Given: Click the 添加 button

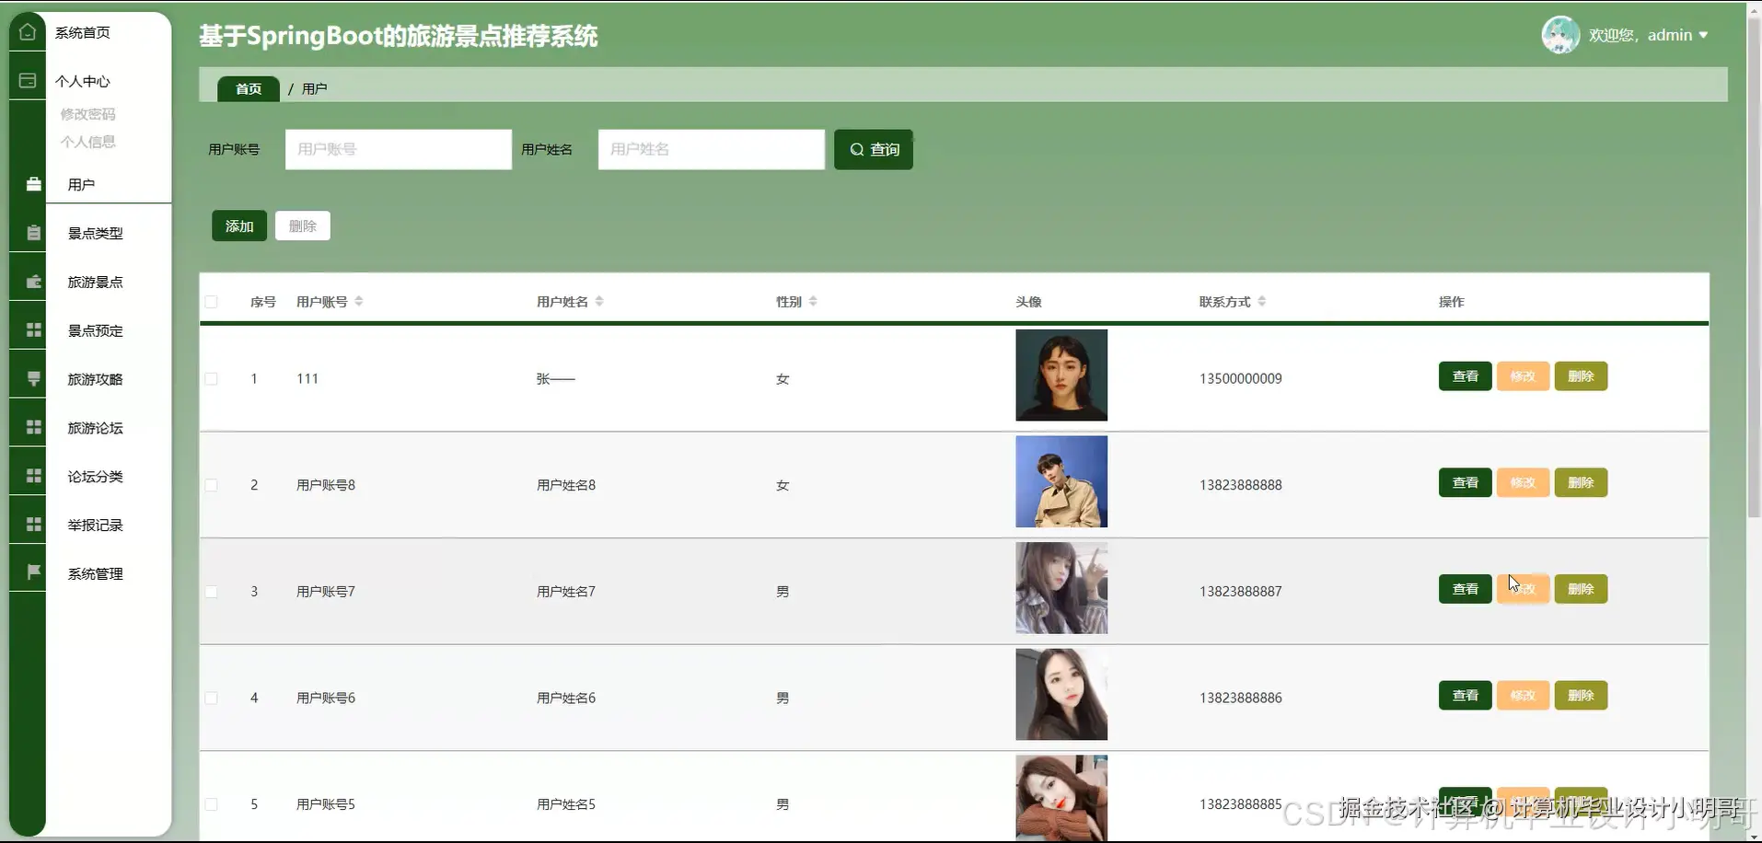Looking at the screenshot, I should click(238, 225).
